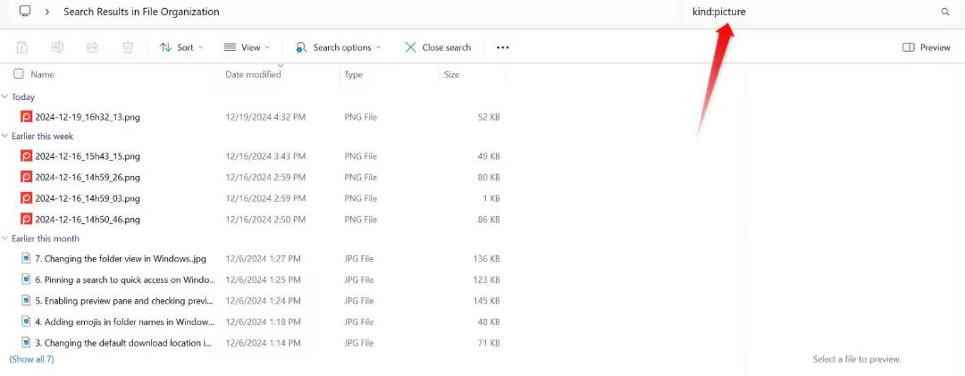Click the Paste clipboard toolbar icon
Screen dimensions: 965x376
(21, 47)
